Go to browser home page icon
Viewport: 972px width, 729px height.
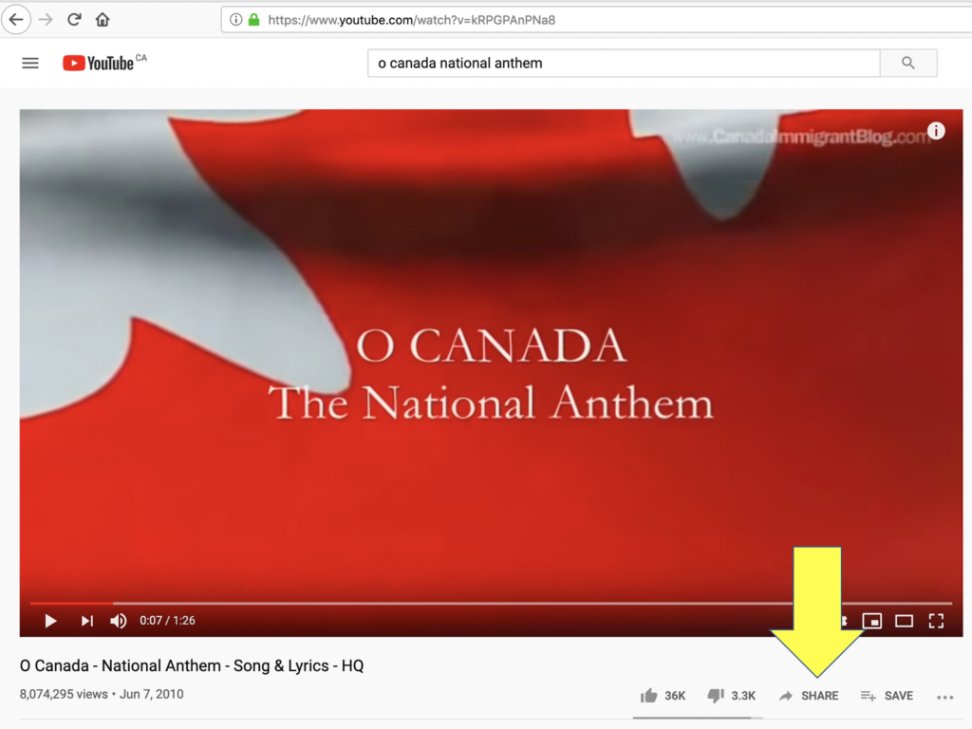[x=103, y=20]
